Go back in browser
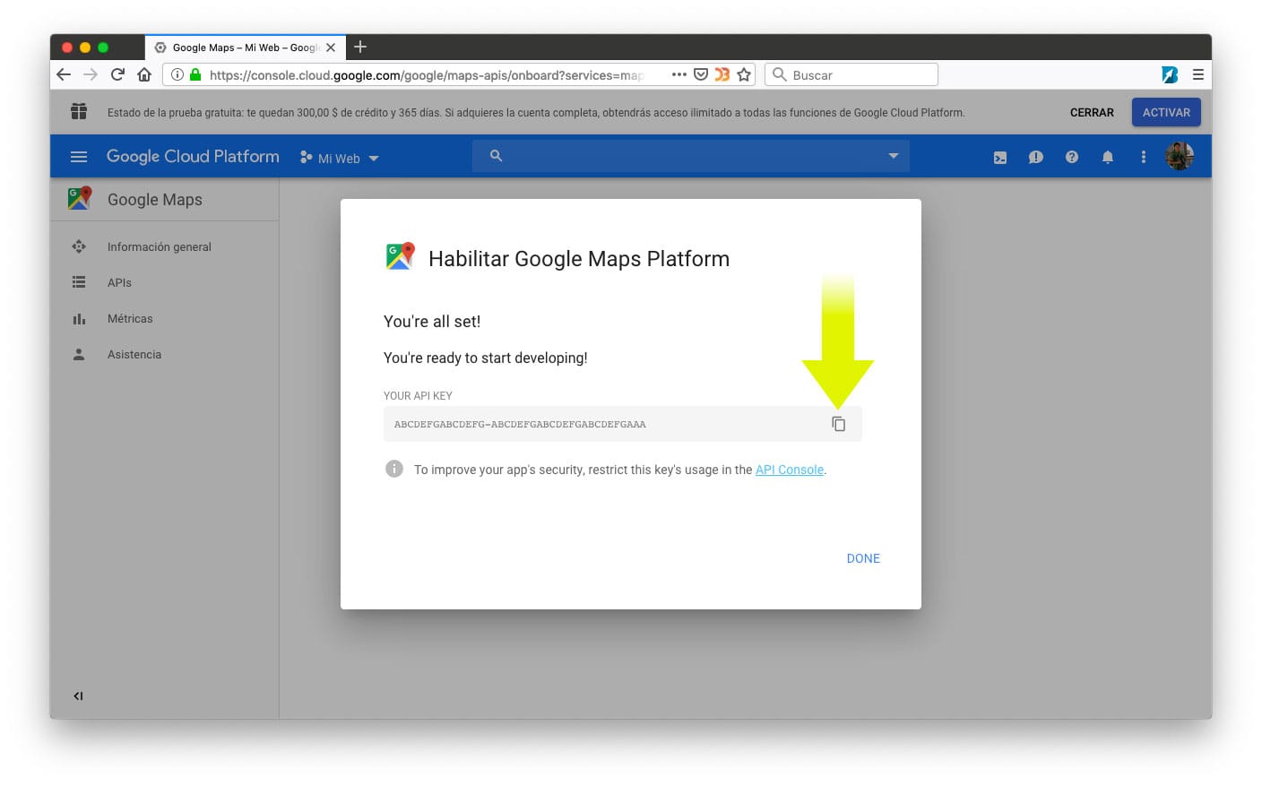1262x785 pixels. click(x=64, y=74)
